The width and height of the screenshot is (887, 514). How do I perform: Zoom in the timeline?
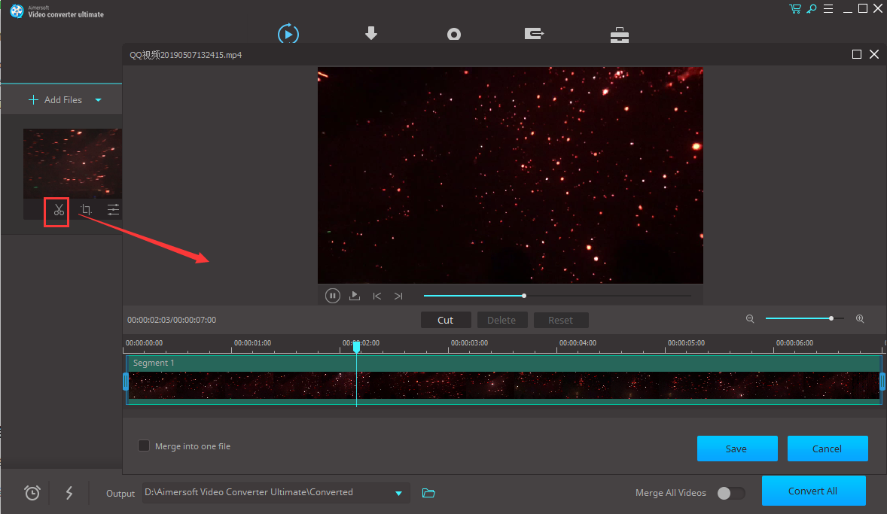(860, 319)
